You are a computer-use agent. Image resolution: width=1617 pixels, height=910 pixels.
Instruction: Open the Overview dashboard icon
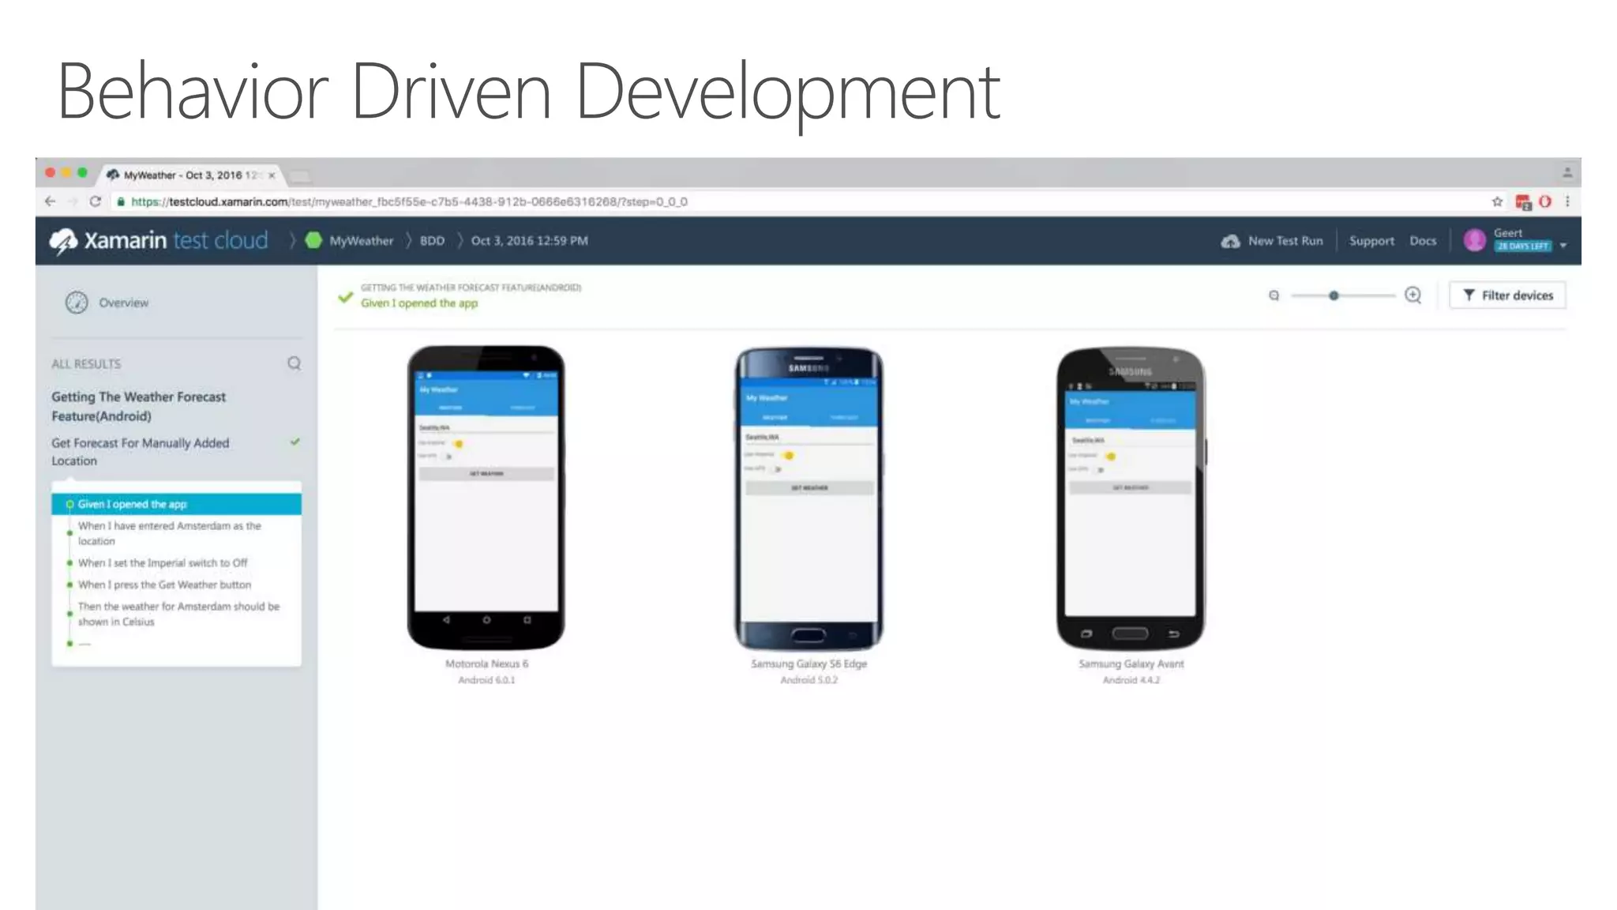(x=77, y=303)
